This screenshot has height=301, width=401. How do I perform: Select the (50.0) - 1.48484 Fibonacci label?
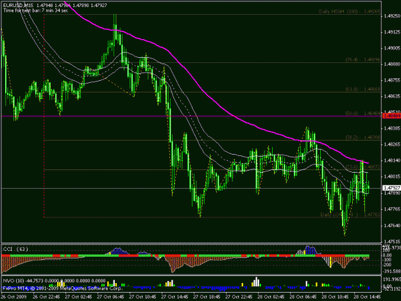(363, 113)
